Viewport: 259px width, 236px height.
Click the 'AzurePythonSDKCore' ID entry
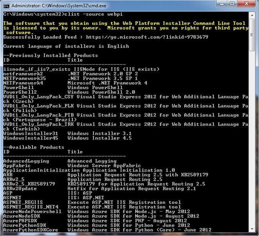coord(31,230)
